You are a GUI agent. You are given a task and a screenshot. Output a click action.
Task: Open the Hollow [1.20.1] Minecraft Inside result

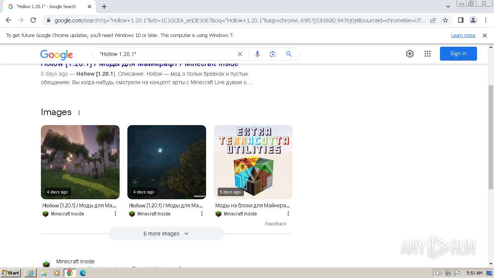click(140, 64)
